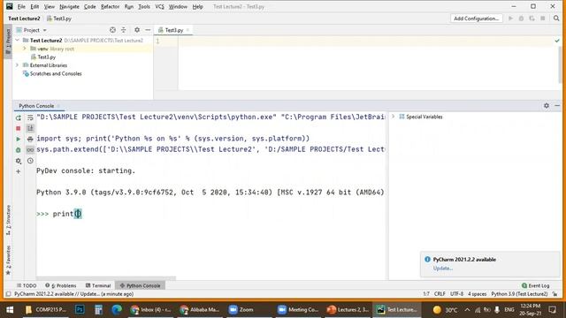Open Python 3.9 interpreter selector
This screenshot has height=318, width=566.
(519, 294)
